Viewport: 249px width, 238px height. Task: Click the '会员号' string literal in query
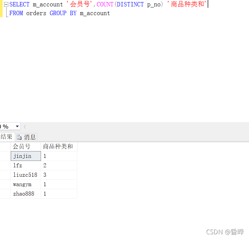pos(79,4)
